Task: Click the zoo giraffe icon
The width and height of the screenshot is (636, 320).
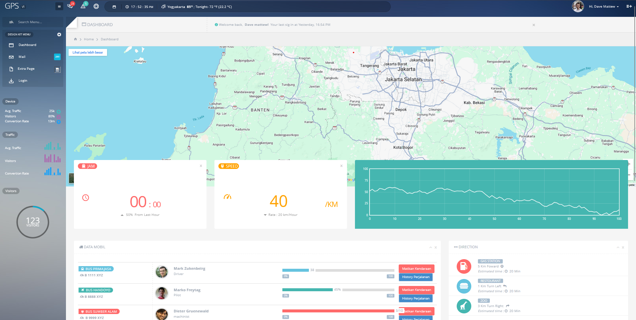Action: tap(464, 306)
